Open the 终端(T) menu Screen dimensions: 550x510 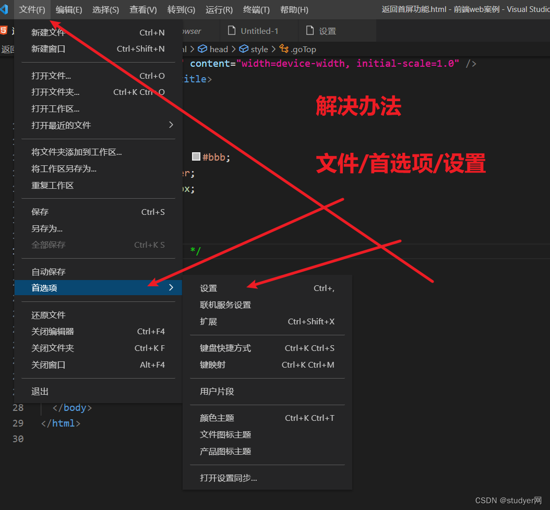click(256, 10)
